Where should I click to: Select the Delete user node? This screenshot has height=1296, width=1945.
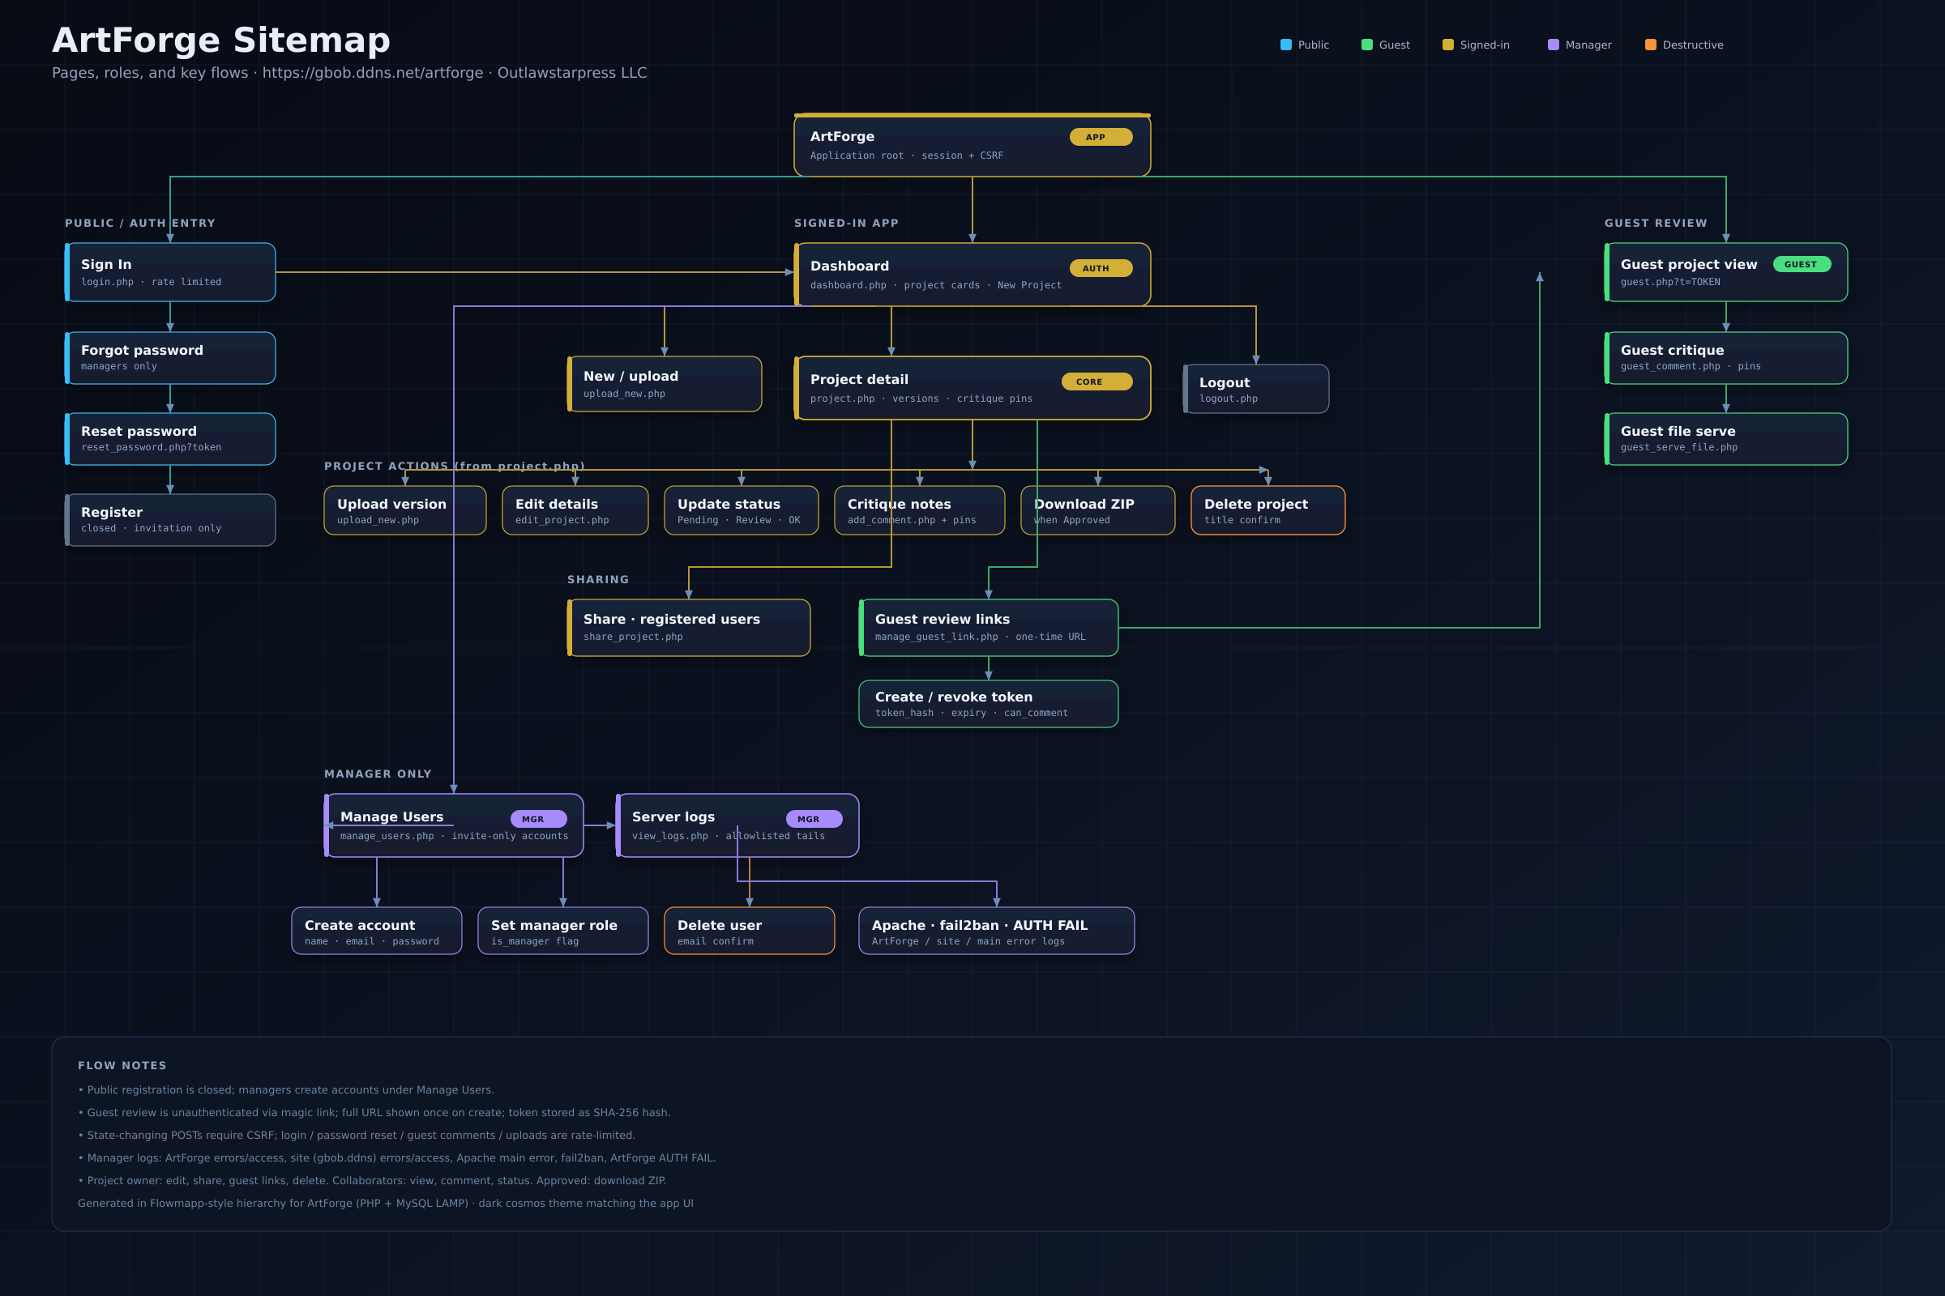[x=749, y=931]
